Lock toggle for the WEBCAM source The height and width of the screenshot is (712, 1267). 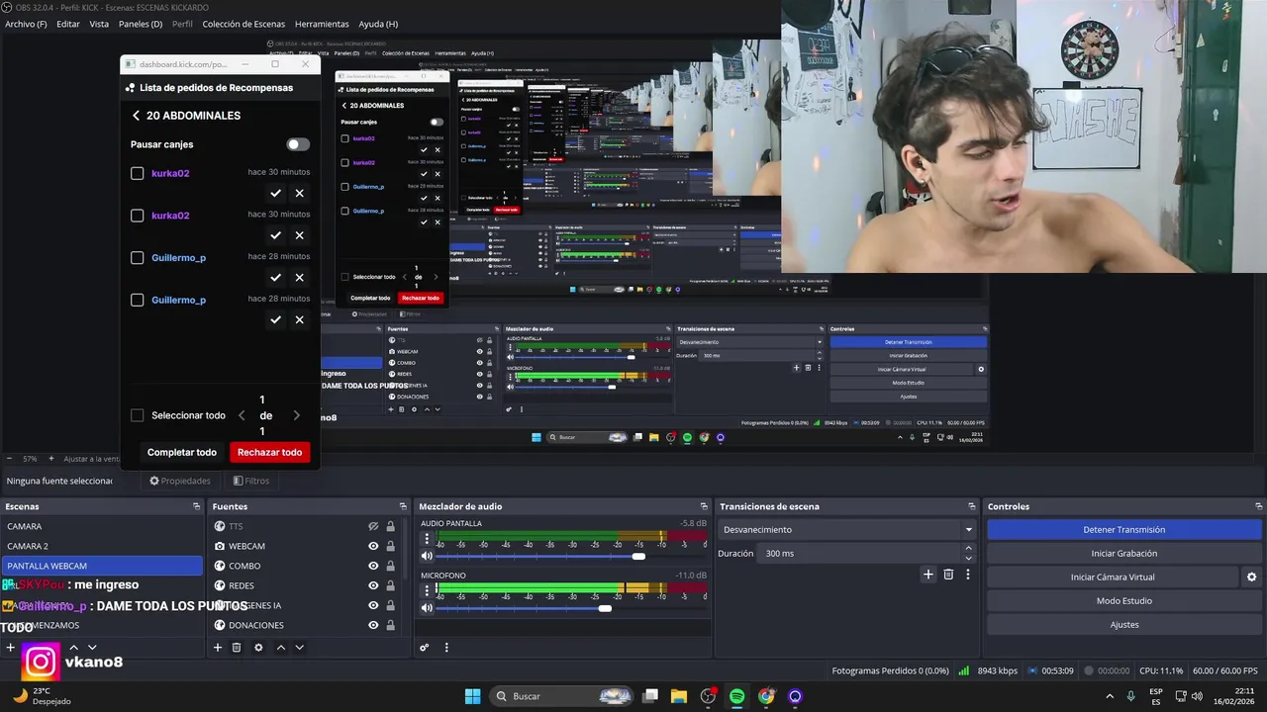click(390, 546)
